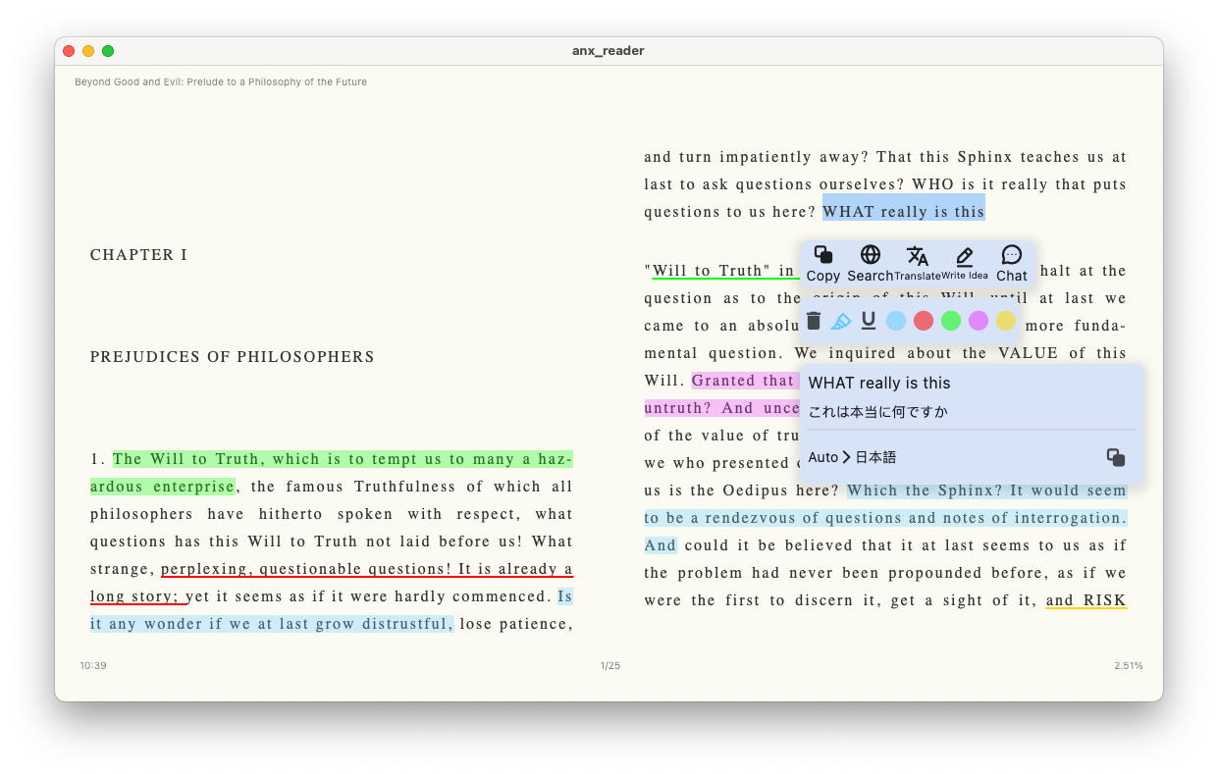Click the 1/25 page indicator
The height and width of the screenshot is (774, 1218).
pyautogui.click(x=609, y=665)
